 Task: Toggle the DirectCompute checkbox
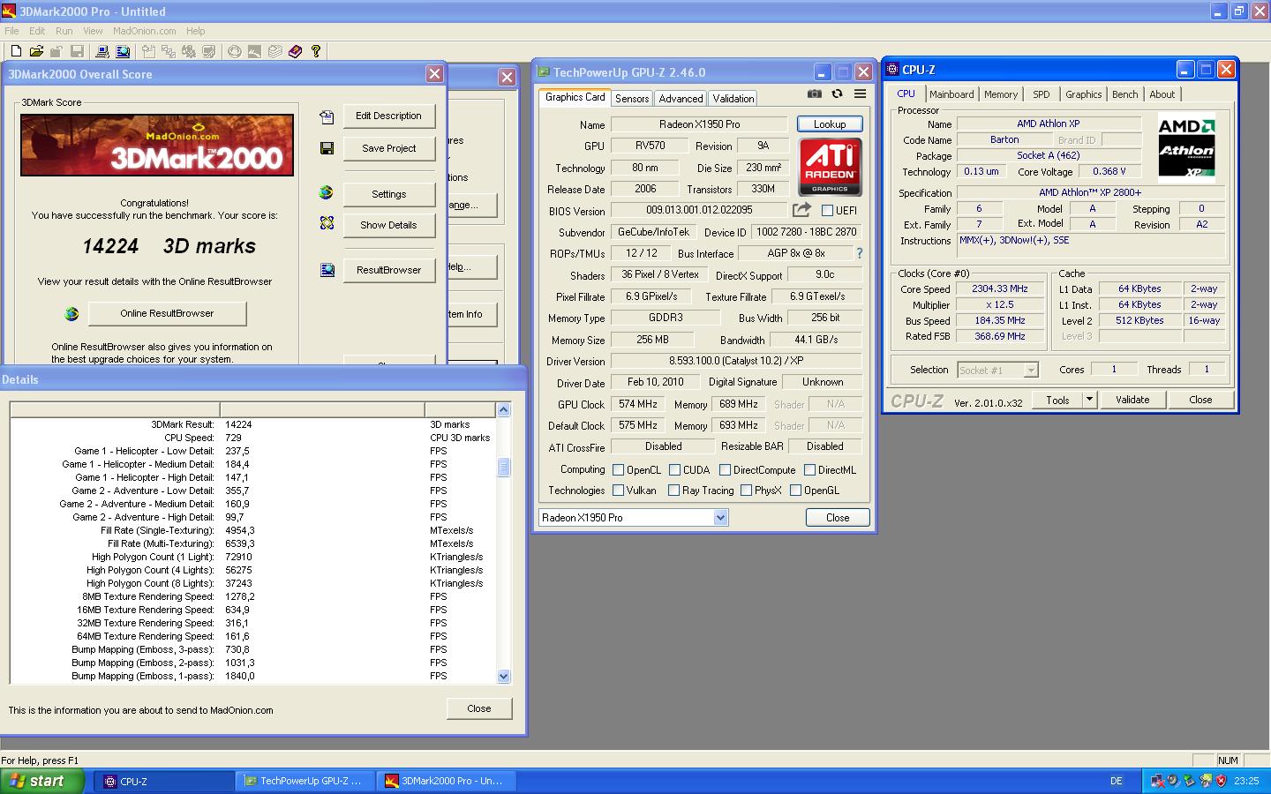[725, 470]
